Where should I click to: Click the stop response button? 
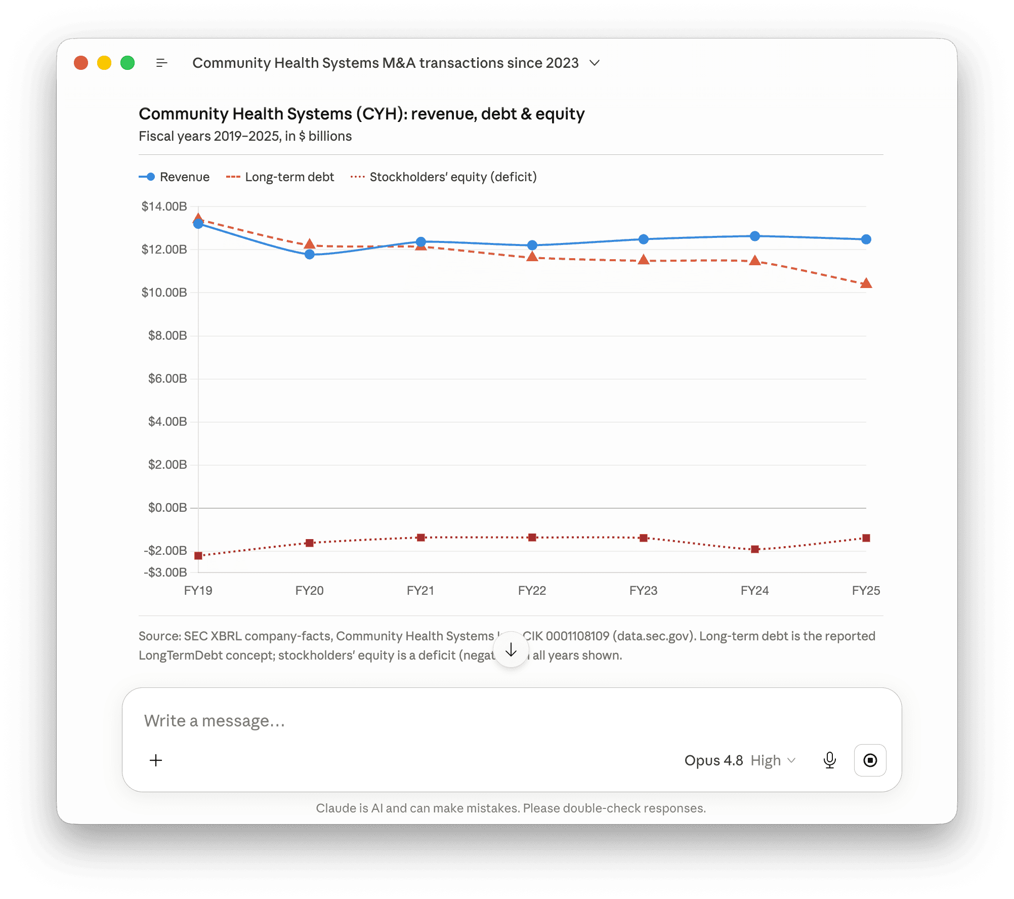[x=870, y=760]
